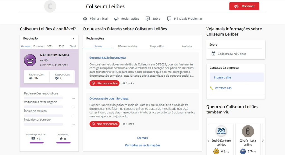The height and width of the screenshot is (155, 285).
Task: Click the Nota do consumidor progress bar
Action: click(44, 125)
